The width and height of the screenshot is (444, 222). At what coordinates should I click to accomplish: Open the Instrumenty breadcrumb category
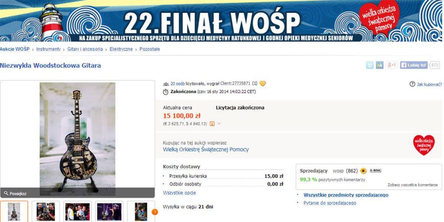coord(49,49)
